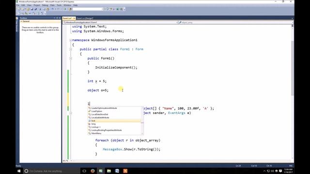Switch to the Form1.cs [Design] tab
The image size is (310, 174).
(x=85, y=18)
